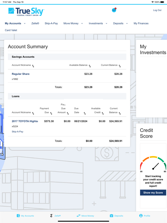Click the Credit Score panel heading
The image size is (167, 223).
146,133
